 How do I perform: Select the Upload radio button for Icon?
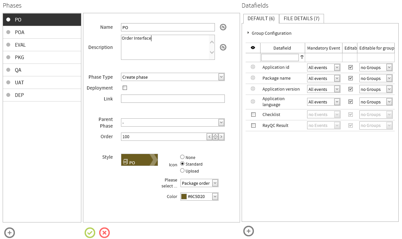[182, 171]
